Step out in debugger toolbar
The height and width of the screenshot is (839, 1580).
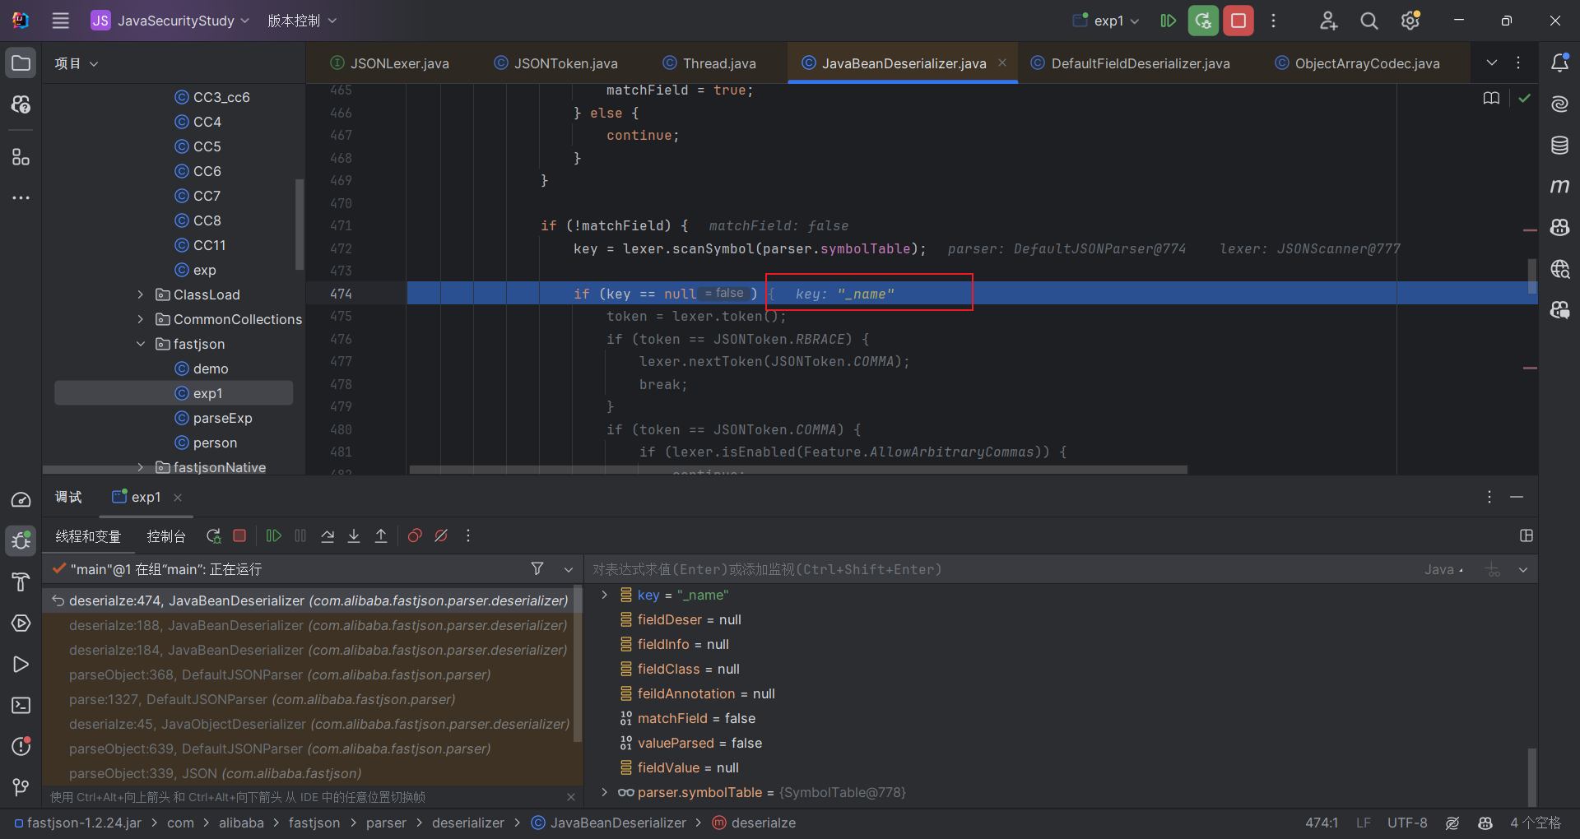click(x=381, y=536)
